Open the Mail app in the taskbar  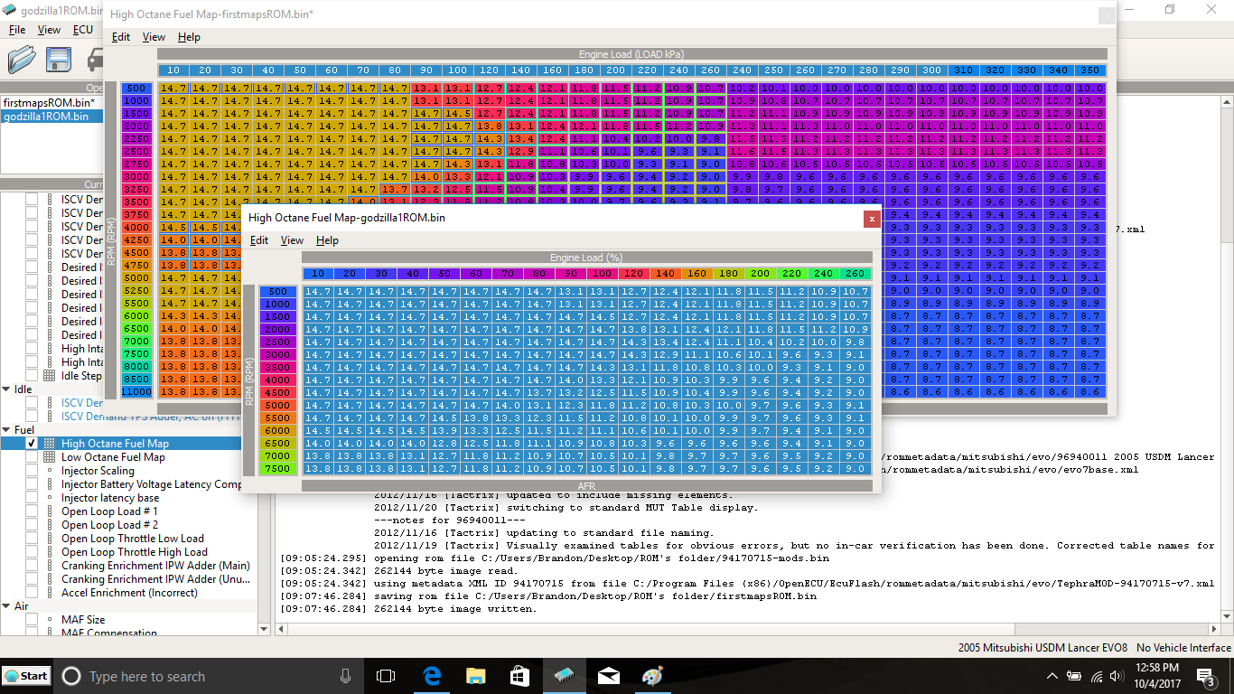click(608, 676)
